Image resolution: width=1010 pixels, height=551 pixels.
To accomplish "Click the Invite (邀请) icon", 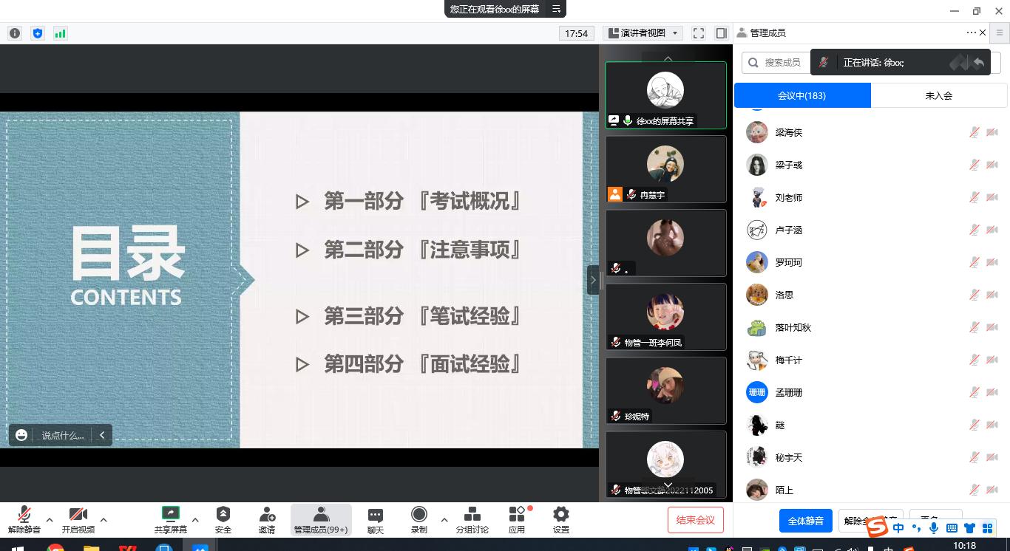I will coord(267,515).
